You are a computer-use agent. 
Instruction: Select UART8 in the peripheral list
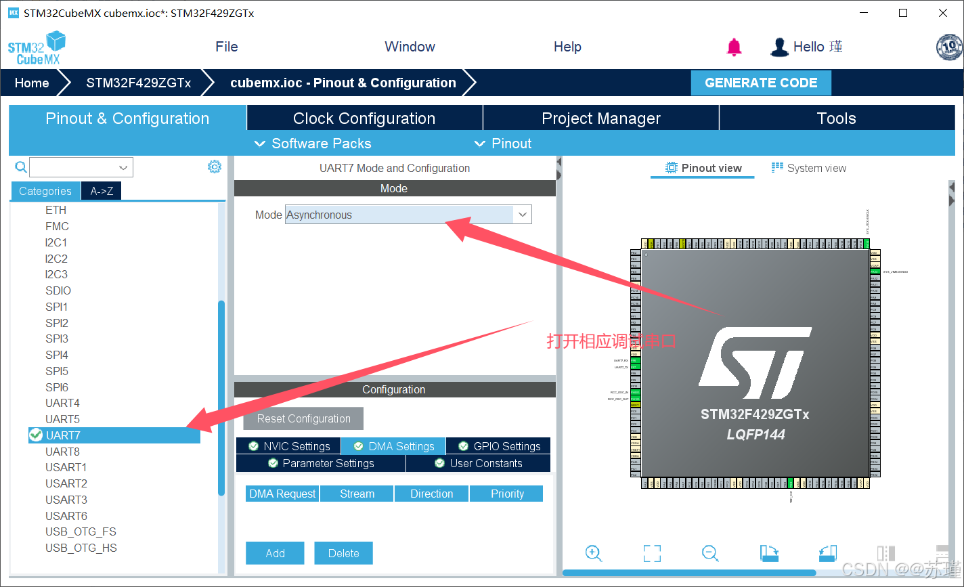tap(62, 452)
